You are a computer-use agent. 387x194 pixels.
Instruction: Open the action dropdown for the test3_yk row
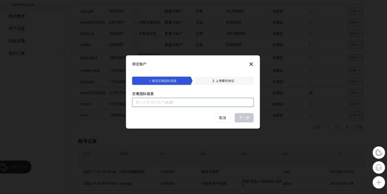pyautogui.click(x=355, y=33)
